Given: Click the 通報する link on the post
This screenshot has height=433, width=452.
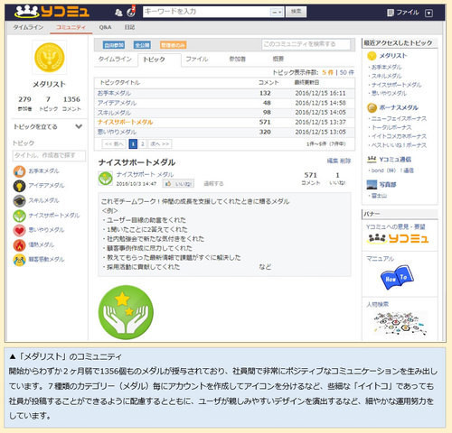Looking at the screenshot, I should [x=213, y=183].
